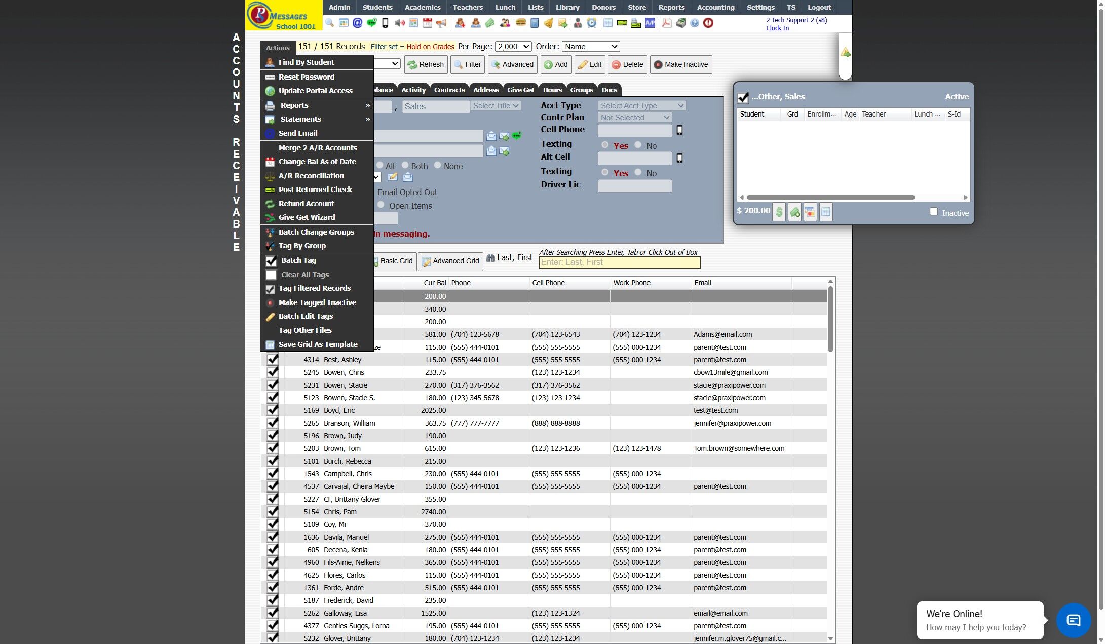Screen dimensions: 1105x644
Task: Toggle the Inactive checkbox in account card
Action: pos(934,212)
